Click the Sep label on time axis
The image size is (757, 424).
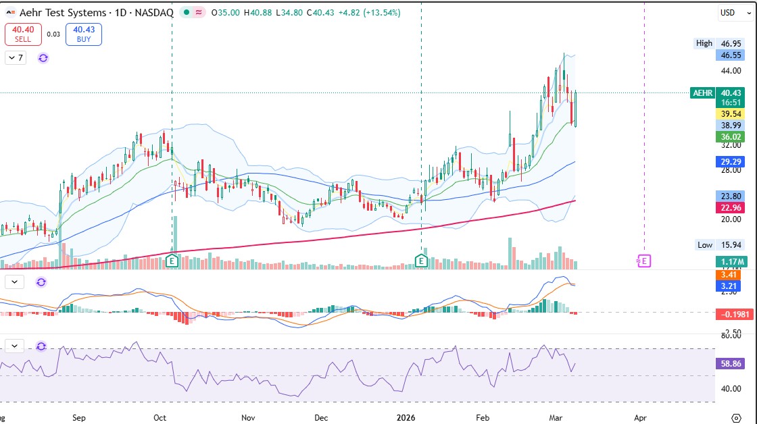(78, 418)
